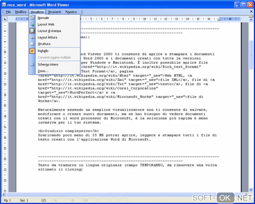Open the Zoom... dialog entry

click(x=55, y=71)
